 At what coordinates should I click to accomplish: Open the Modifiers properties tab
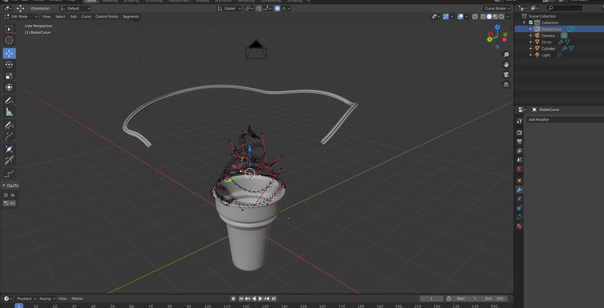coord(519,190)
